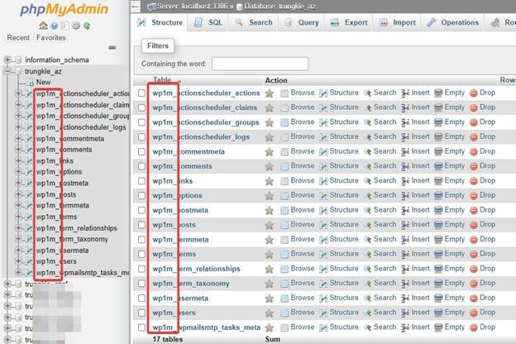Click Browse icon for wp1m_comments row
The image size is (516, 344).
tap(284, 166)
